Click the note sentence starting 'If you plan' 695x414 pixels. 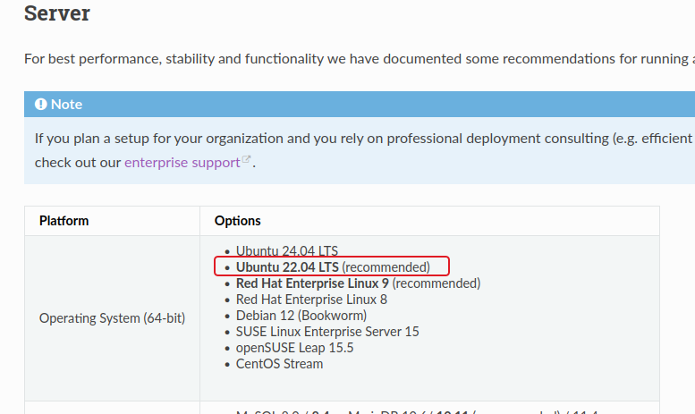(358, 139)
